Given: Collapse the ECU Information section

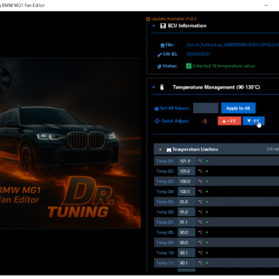Looking at the screenshot, I should click(153, 26).
